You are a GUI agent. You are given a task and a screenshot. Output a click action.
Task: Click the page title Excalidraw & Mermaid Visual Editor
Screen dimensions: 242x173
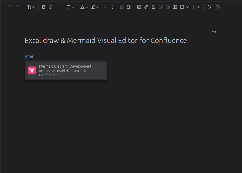pyautogui.click(x=106, y=40)
